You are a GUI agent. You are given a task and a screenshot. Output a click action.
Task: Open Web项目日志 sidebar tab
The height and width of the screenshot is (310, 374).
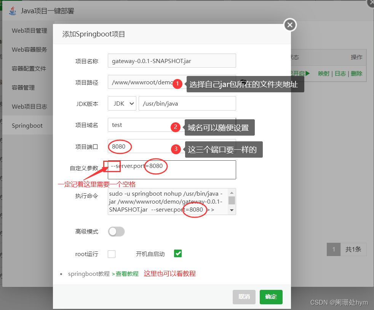pyautogui.click(x=30, y=107)
